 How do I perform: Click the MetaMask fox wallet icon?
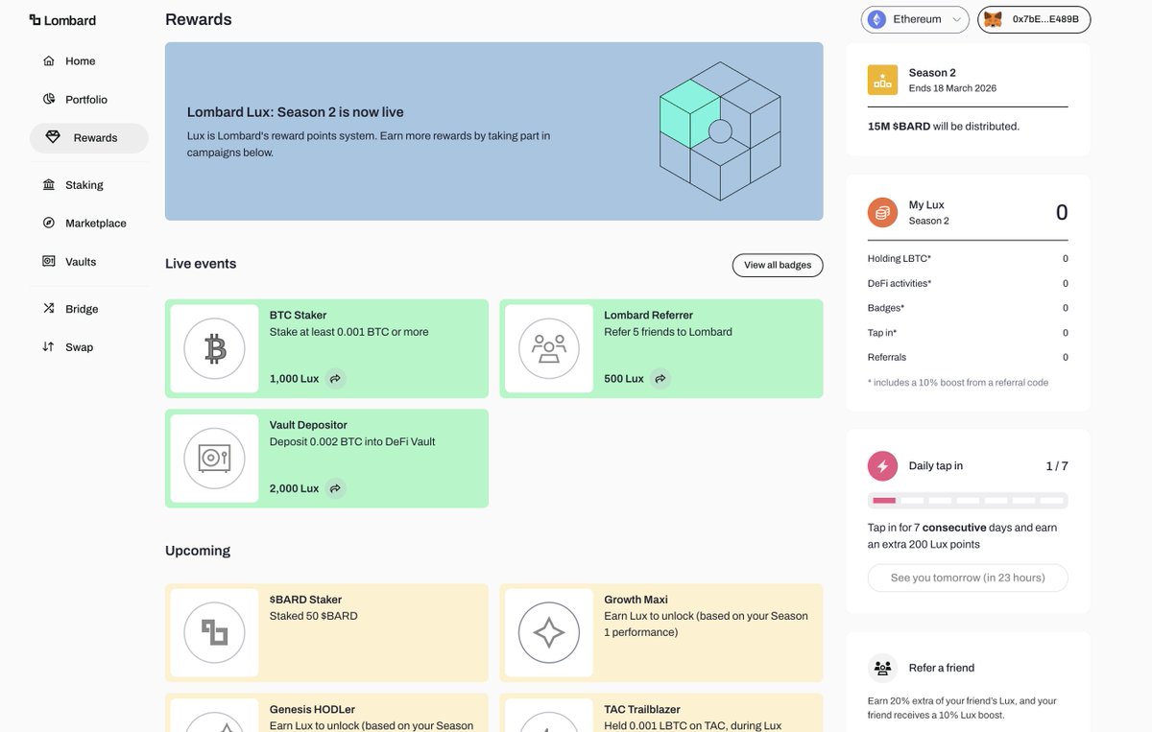[994, 19]
